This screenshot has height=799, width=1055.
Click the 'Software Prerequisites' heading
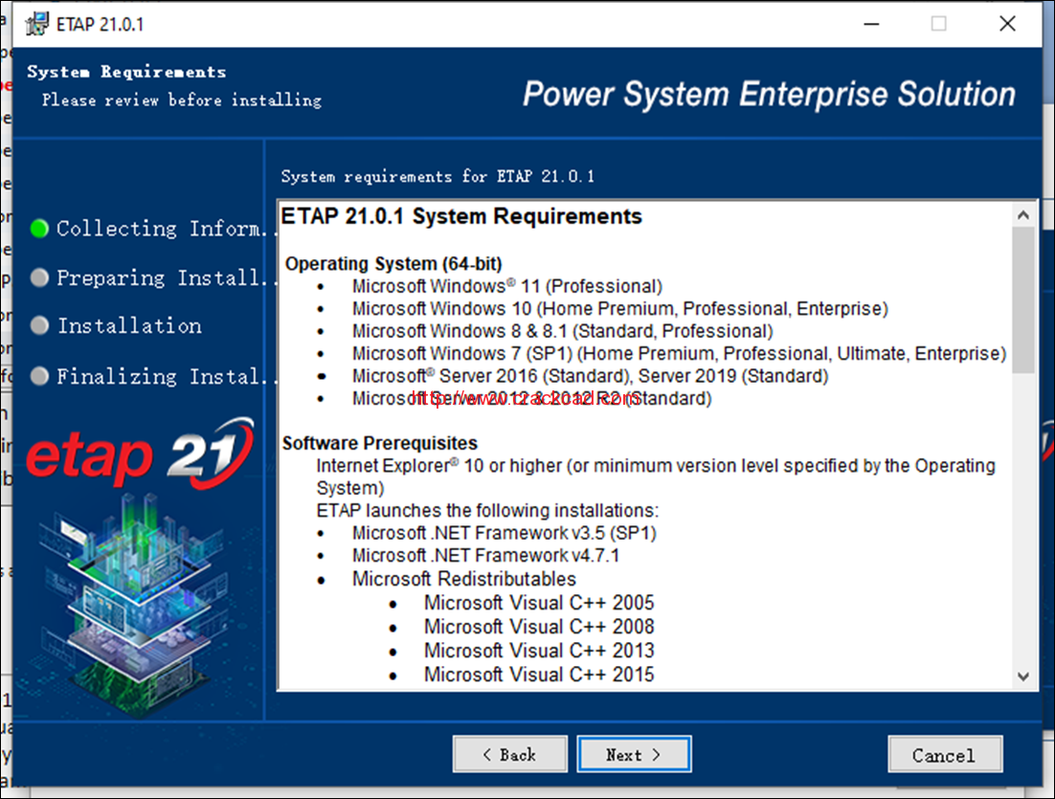click(380, 443)
